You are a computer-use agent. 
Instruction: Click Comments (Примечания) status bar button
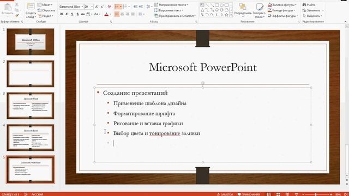click(249, 194)
